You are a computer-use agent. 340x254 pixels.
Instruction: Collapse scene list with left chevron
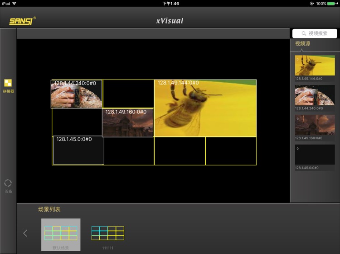pyautogui.click(x=25, y=233)
